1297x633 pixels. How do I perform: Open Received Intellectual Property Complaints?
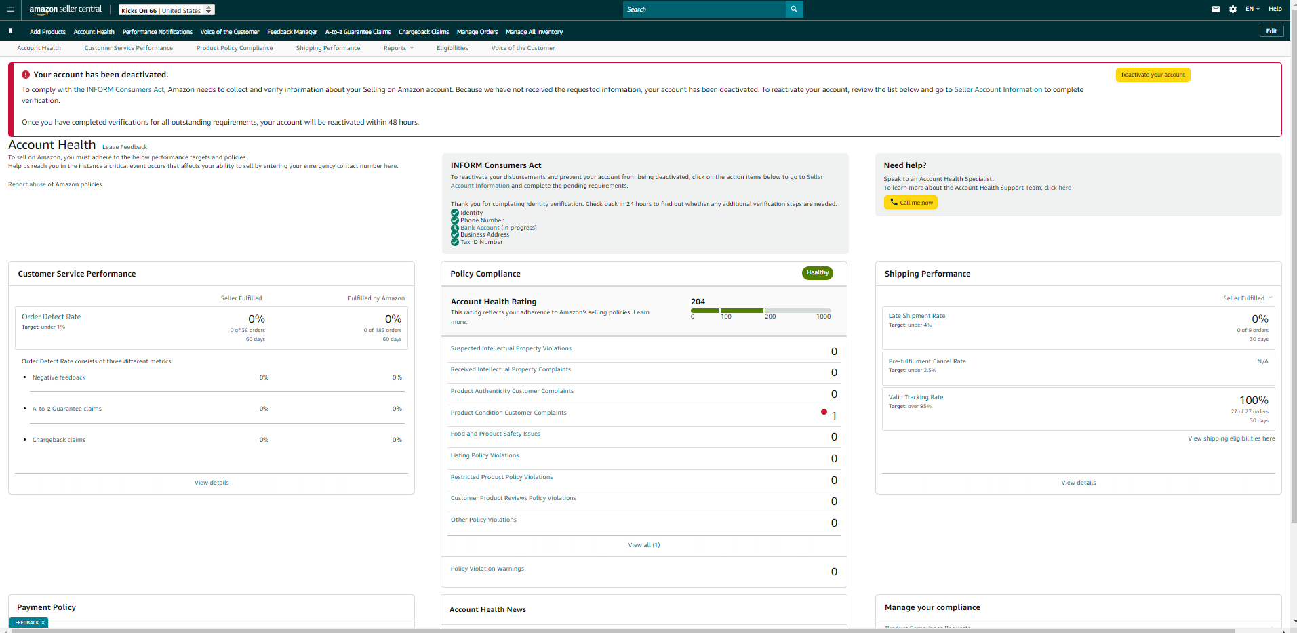(511, 369)
